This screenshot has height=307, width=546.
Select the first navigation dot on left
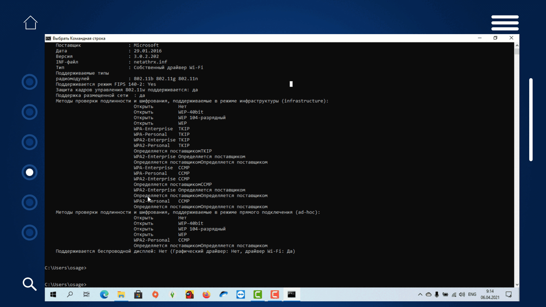coord(30,82)
